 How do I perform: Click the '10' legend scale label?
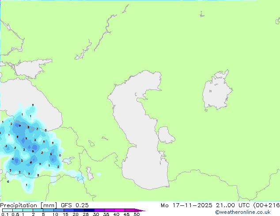click(55, 214)
